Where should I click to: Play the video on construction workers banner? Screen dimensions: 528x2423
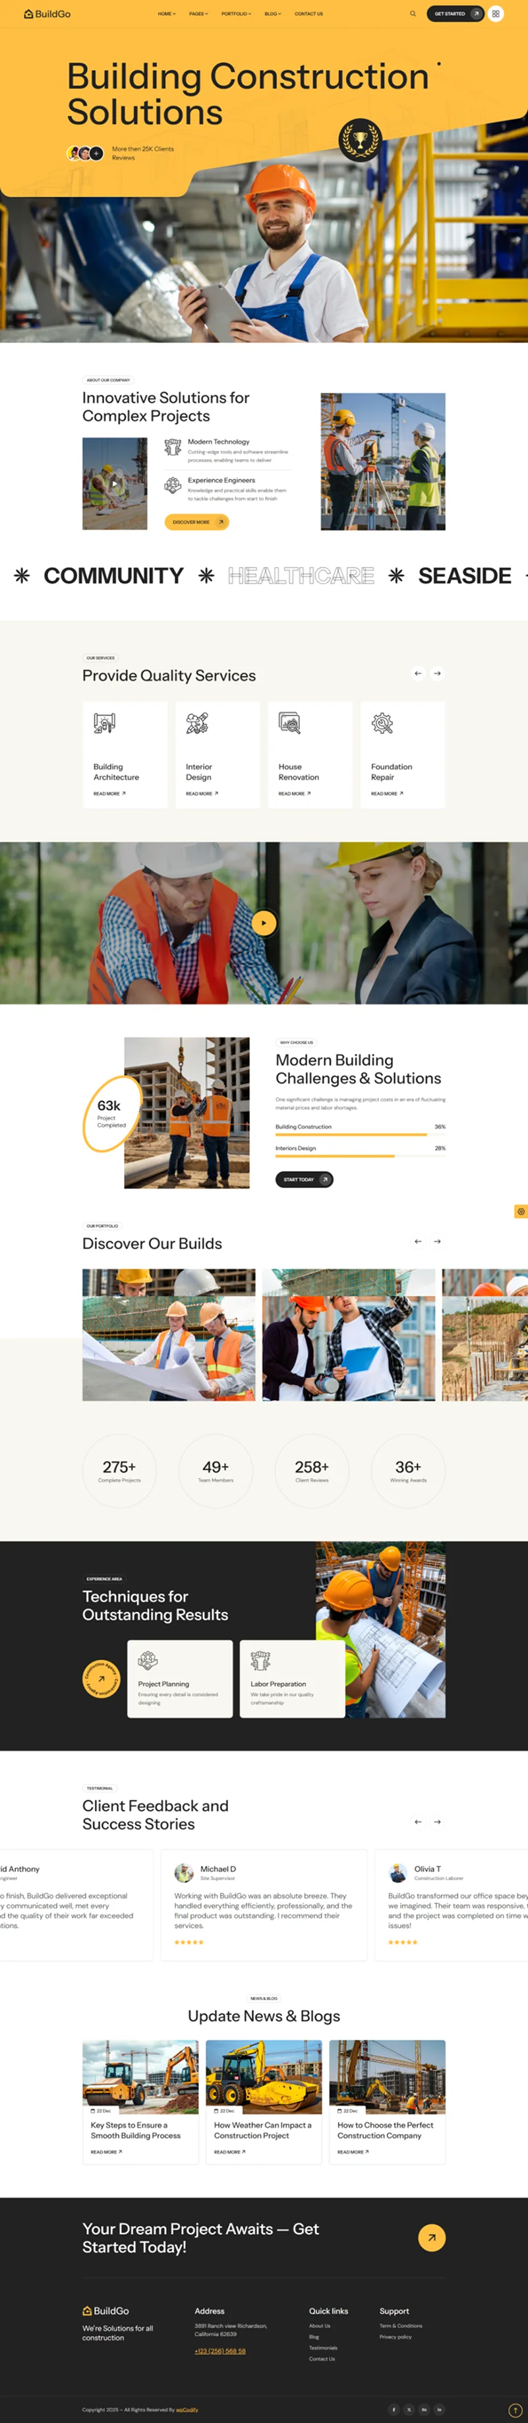[x=264, y=923]
